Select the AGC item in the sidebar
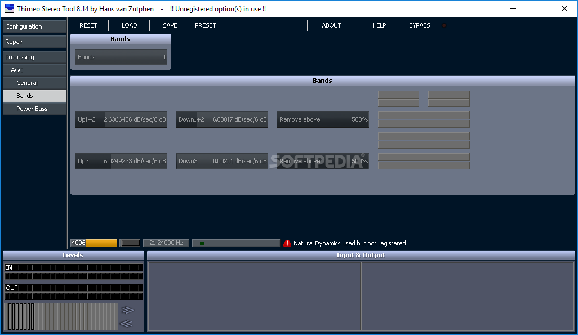Screen dimensions: 578x335 (x=34, y=70)
